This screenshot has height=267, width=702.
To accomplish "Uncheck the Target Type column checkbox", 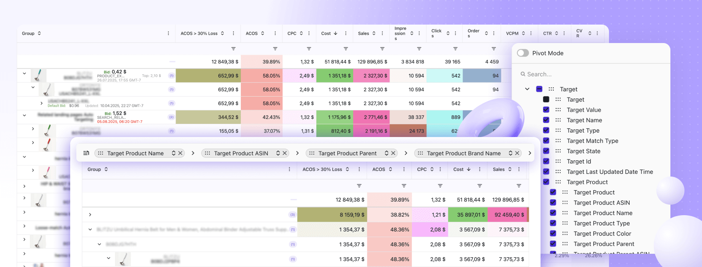I will [x=546, y=130].
